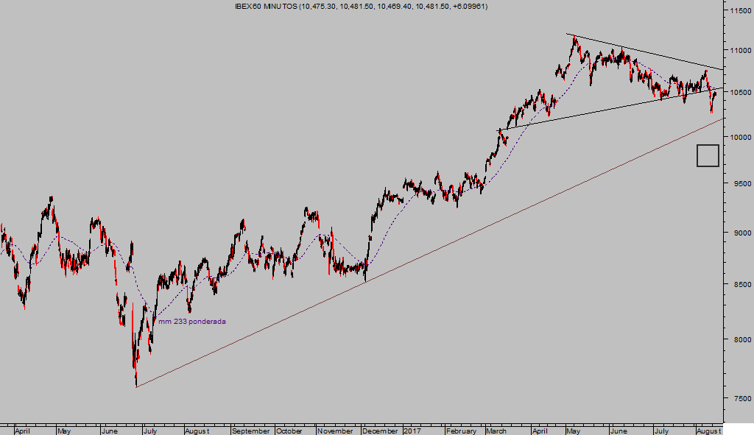The image size is (754, 435).
Task: Select the 8500 price level label
Action: click(x=742, y=285)
